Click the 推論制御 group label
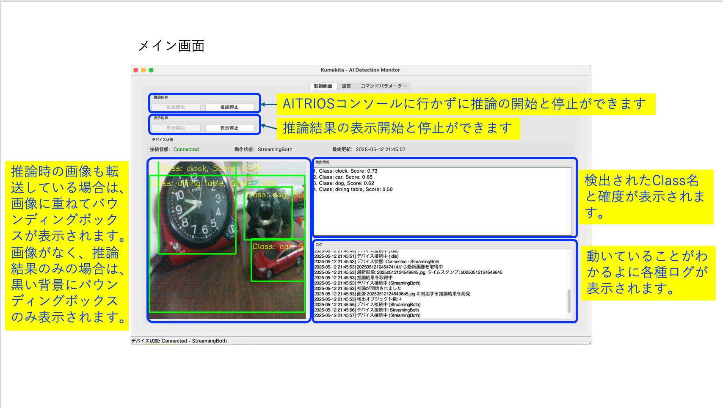The image size is (723, 408). 161,97
